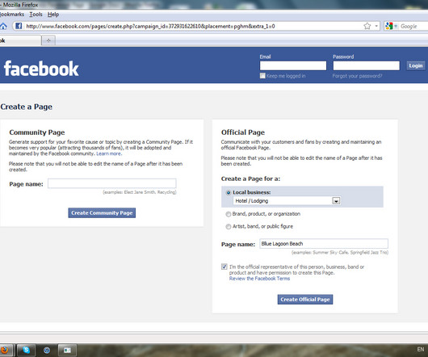
Task: Expand the Hotel / Lodging category dropdown
Action: [x=287, y=201]
